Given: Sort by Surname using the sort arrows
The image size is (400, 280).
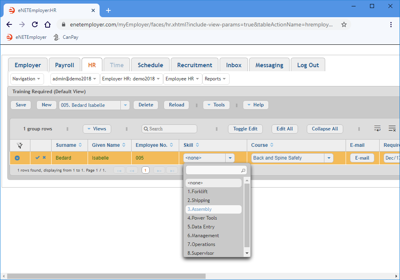Looking at the screenshot, I should click(80, 145).
